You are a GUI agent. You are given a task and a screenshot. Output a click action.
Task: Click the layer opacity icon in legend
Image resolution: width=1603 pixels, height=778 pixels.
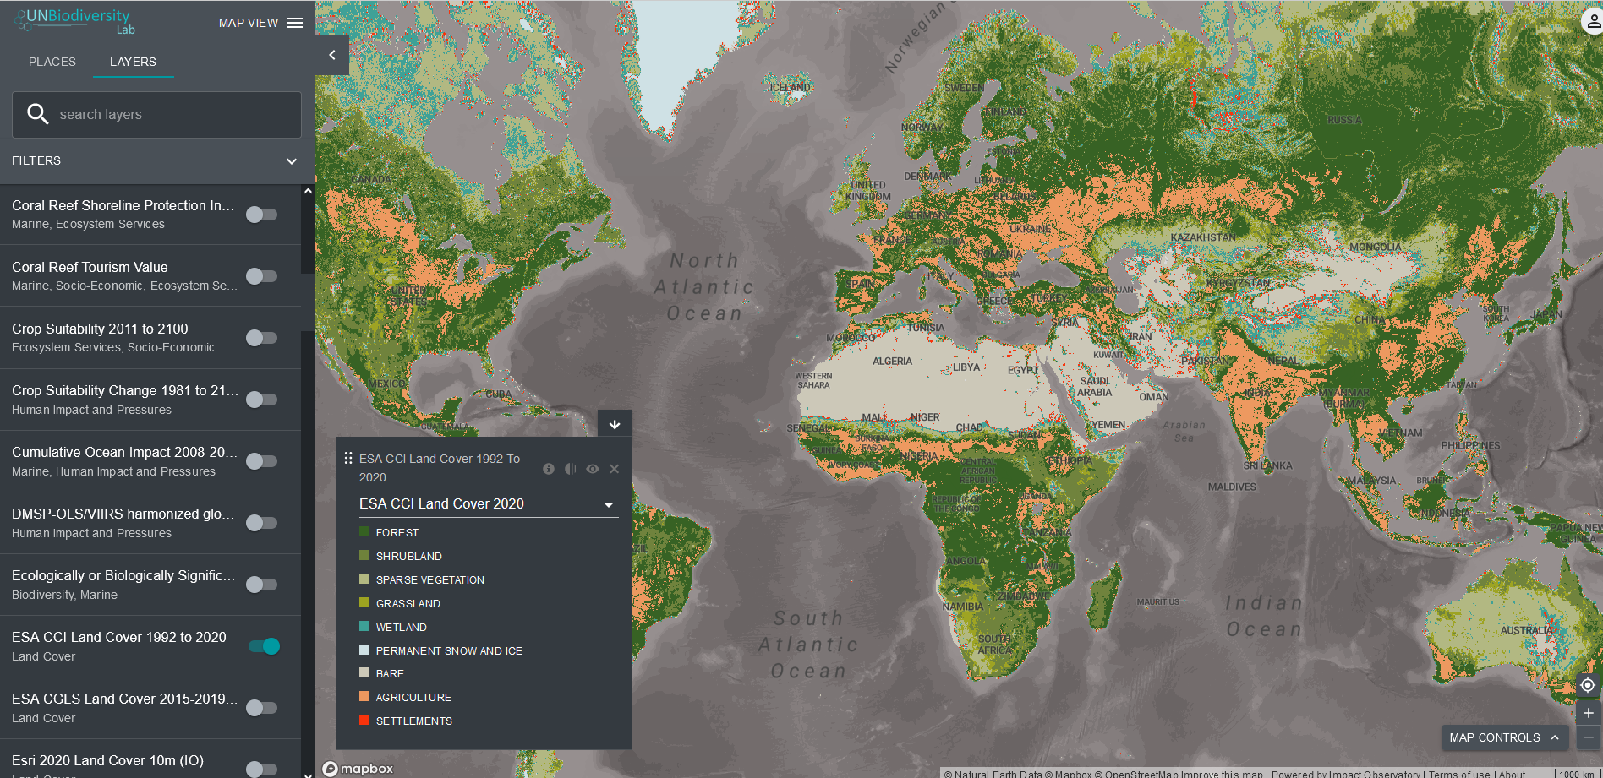571,469
